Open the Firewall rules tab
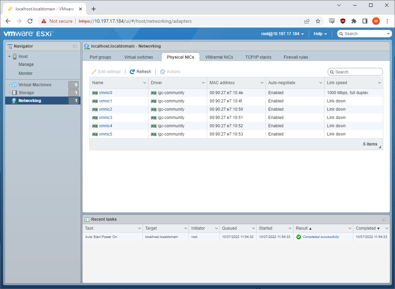This screenshot has width=395, height=289. tap(296, 57)
